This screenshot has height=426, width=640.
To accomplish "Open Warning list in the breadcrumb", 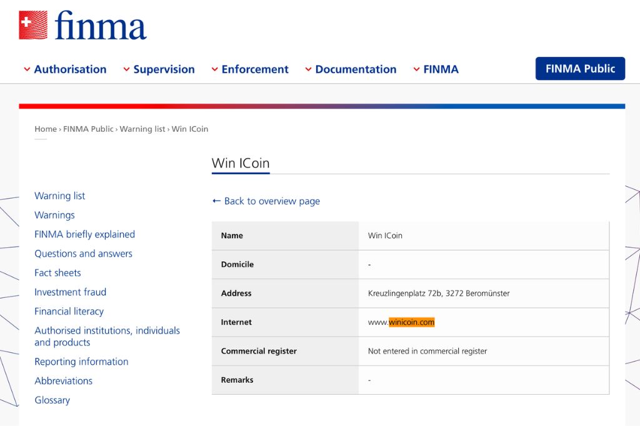I will pyautogui.click(x=142, y=129).
